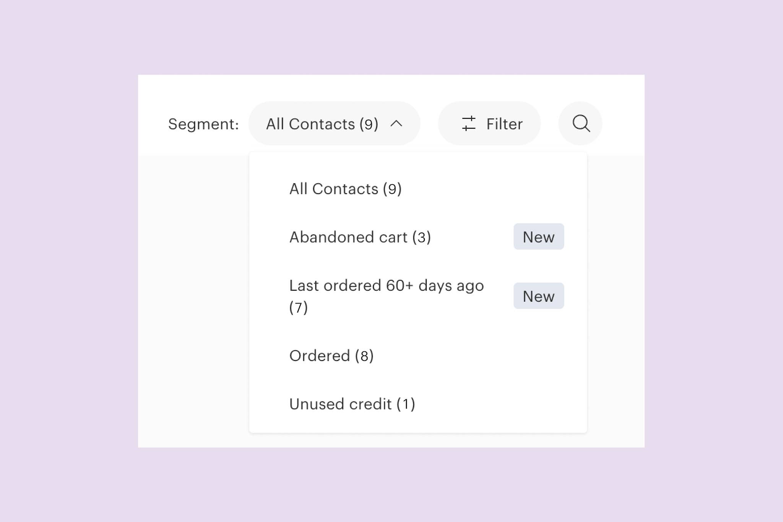Click the (8) count next to Ordered
Viewport: 783px width, 522px height.
364,356
